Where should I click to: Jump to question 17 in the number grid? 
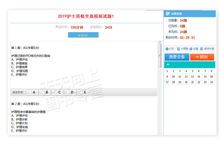(x=167, y=82)
